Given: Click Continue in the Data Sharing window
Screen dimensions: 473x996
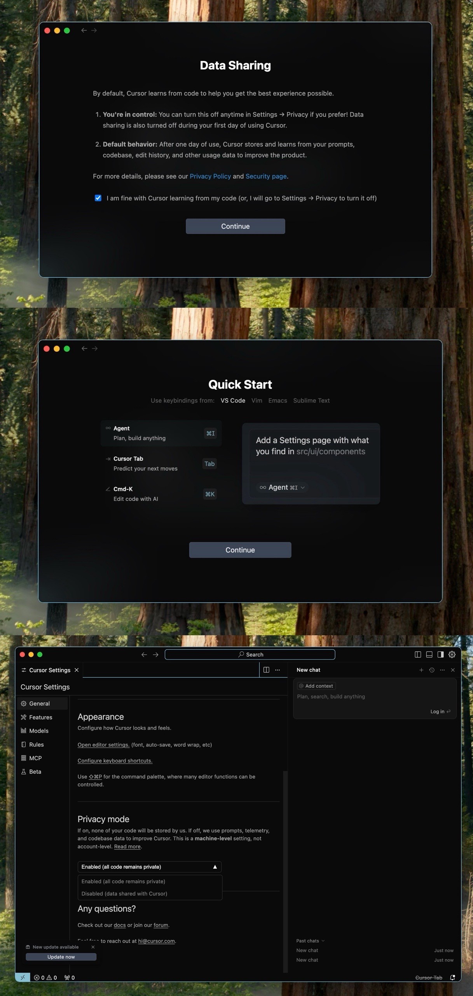Looking at the screenshot, I should point(235,226).
